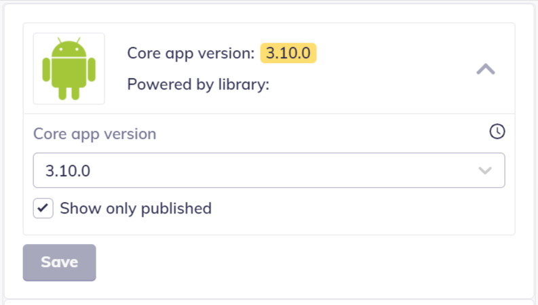The width and height of the screenshot is (538, 305).
Task: Open the version dropdown with its arrow
Action: 485,171
